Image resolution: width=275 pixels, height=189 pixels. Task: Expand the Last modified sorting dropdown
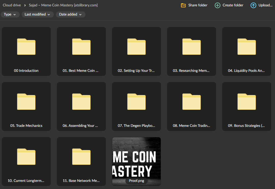(x=37, y=15)
